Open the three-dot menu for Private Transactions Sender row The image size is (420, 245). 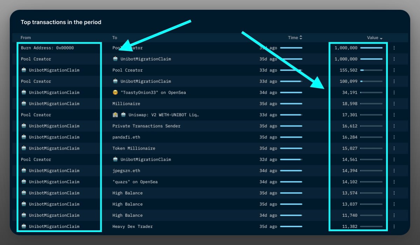pyautogui.click(x=394, y=126)
